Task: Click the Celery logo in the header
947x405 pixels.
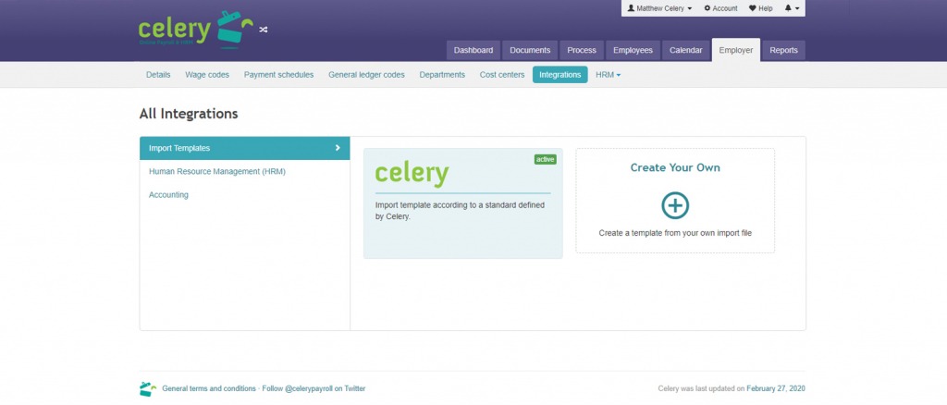Action: pos(196,29)
